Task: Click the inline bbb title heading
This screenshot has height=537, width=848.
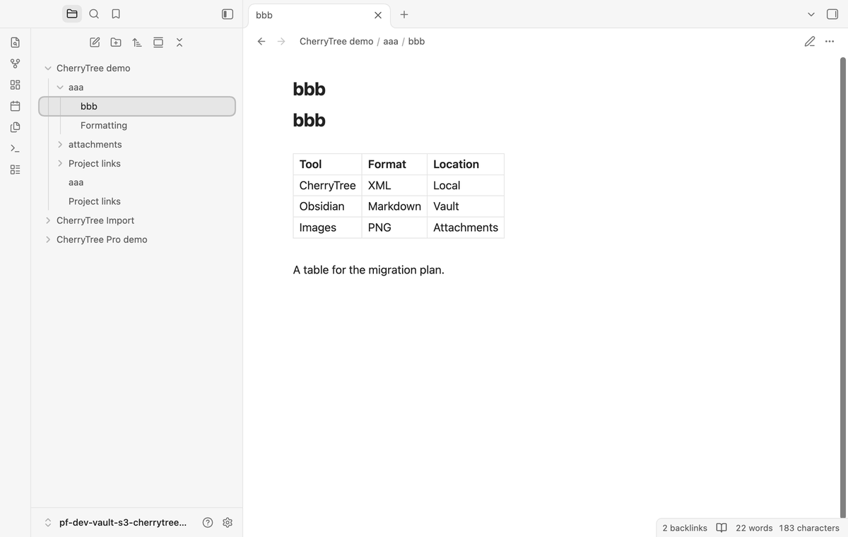Action: click(310, 89)
